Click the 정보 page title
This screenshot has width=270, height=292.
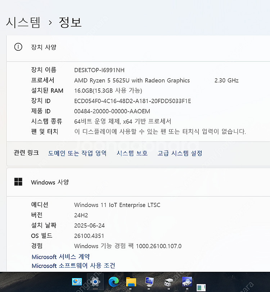coord(70,22)
